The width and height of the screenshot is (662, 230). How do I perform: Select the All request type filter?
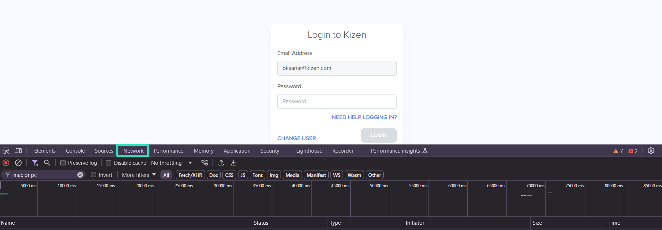pos(166,175)
